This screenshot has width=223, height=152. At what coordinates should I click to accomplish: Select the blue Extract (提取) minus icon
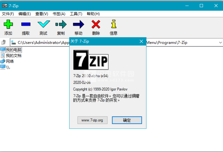click(26, 24)
